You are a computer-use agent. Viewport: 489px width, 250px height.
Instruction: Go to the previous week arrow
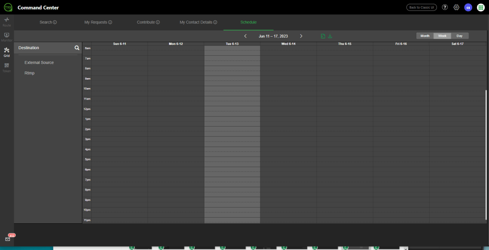245,36
